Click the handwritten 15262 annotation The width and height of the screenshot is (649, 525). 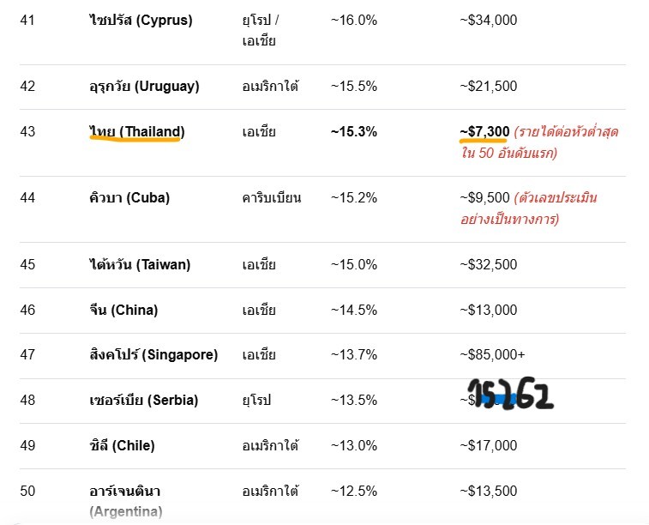(x=510, y=394)
